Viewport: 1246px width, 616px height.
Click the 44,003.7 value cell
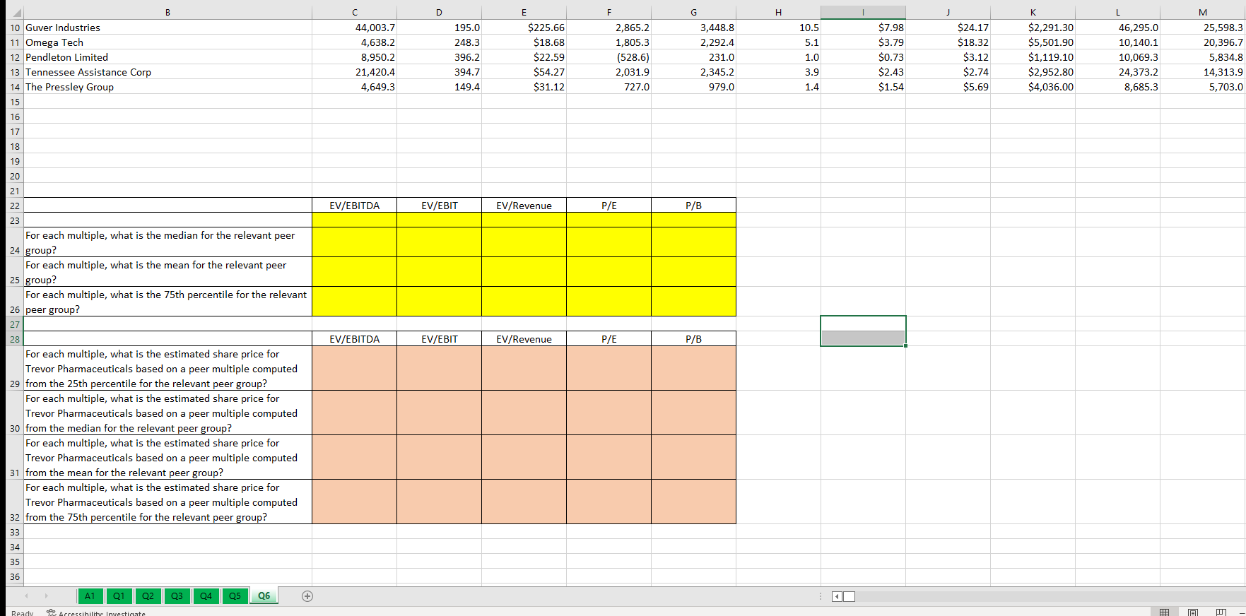coord(354,28)
